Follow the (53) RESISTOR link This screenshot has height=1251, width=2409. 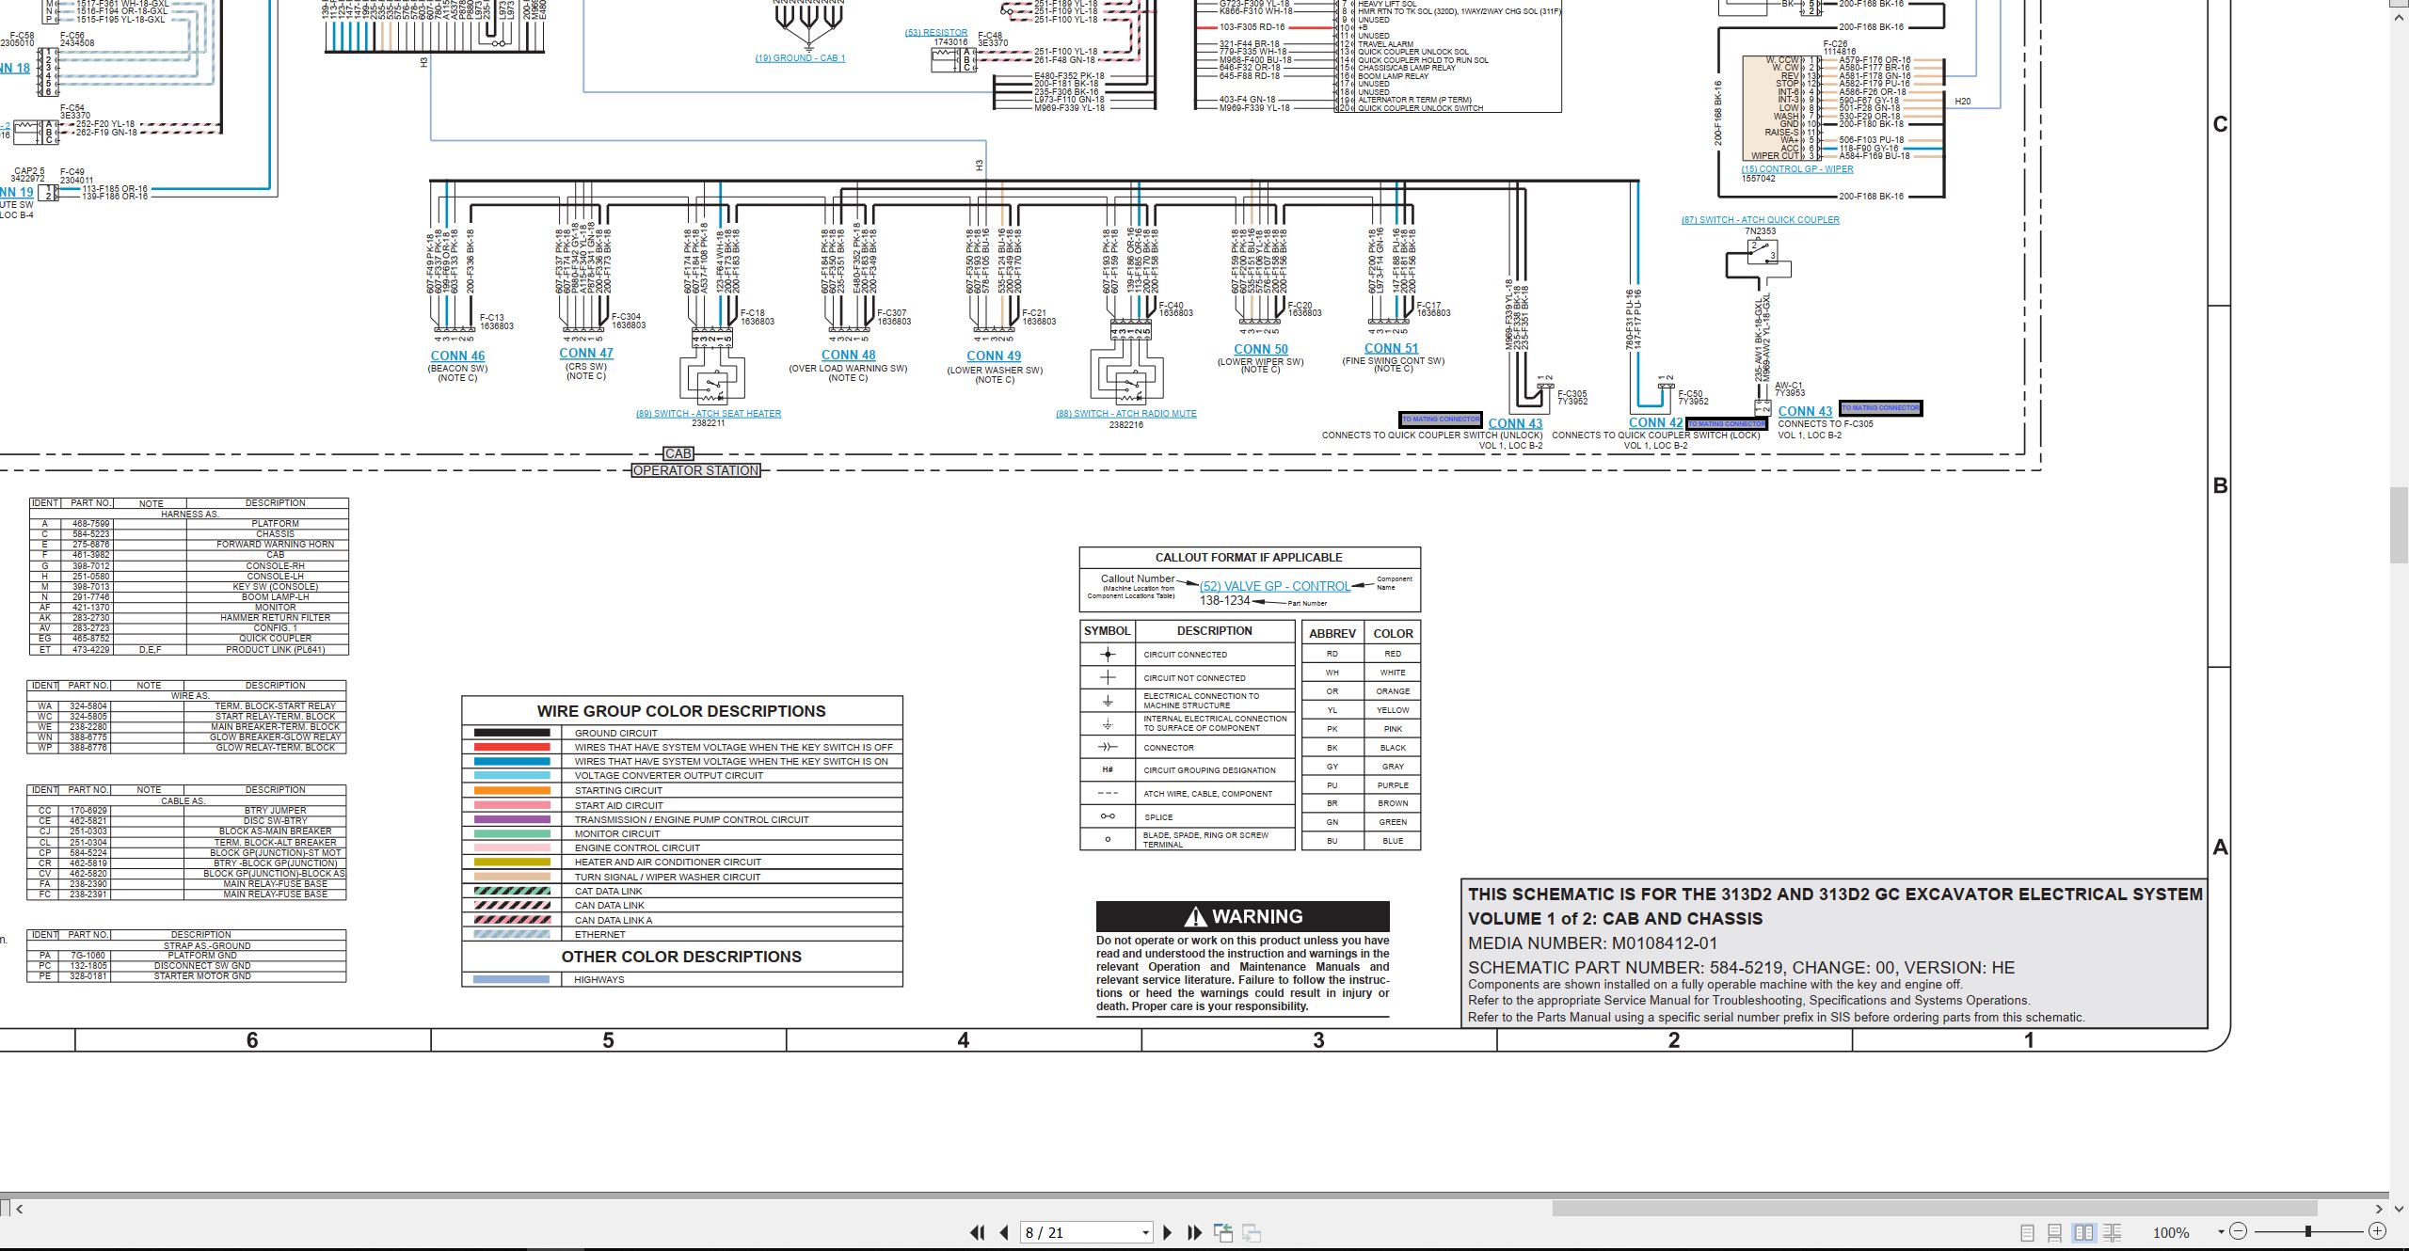tap(936, 33)
